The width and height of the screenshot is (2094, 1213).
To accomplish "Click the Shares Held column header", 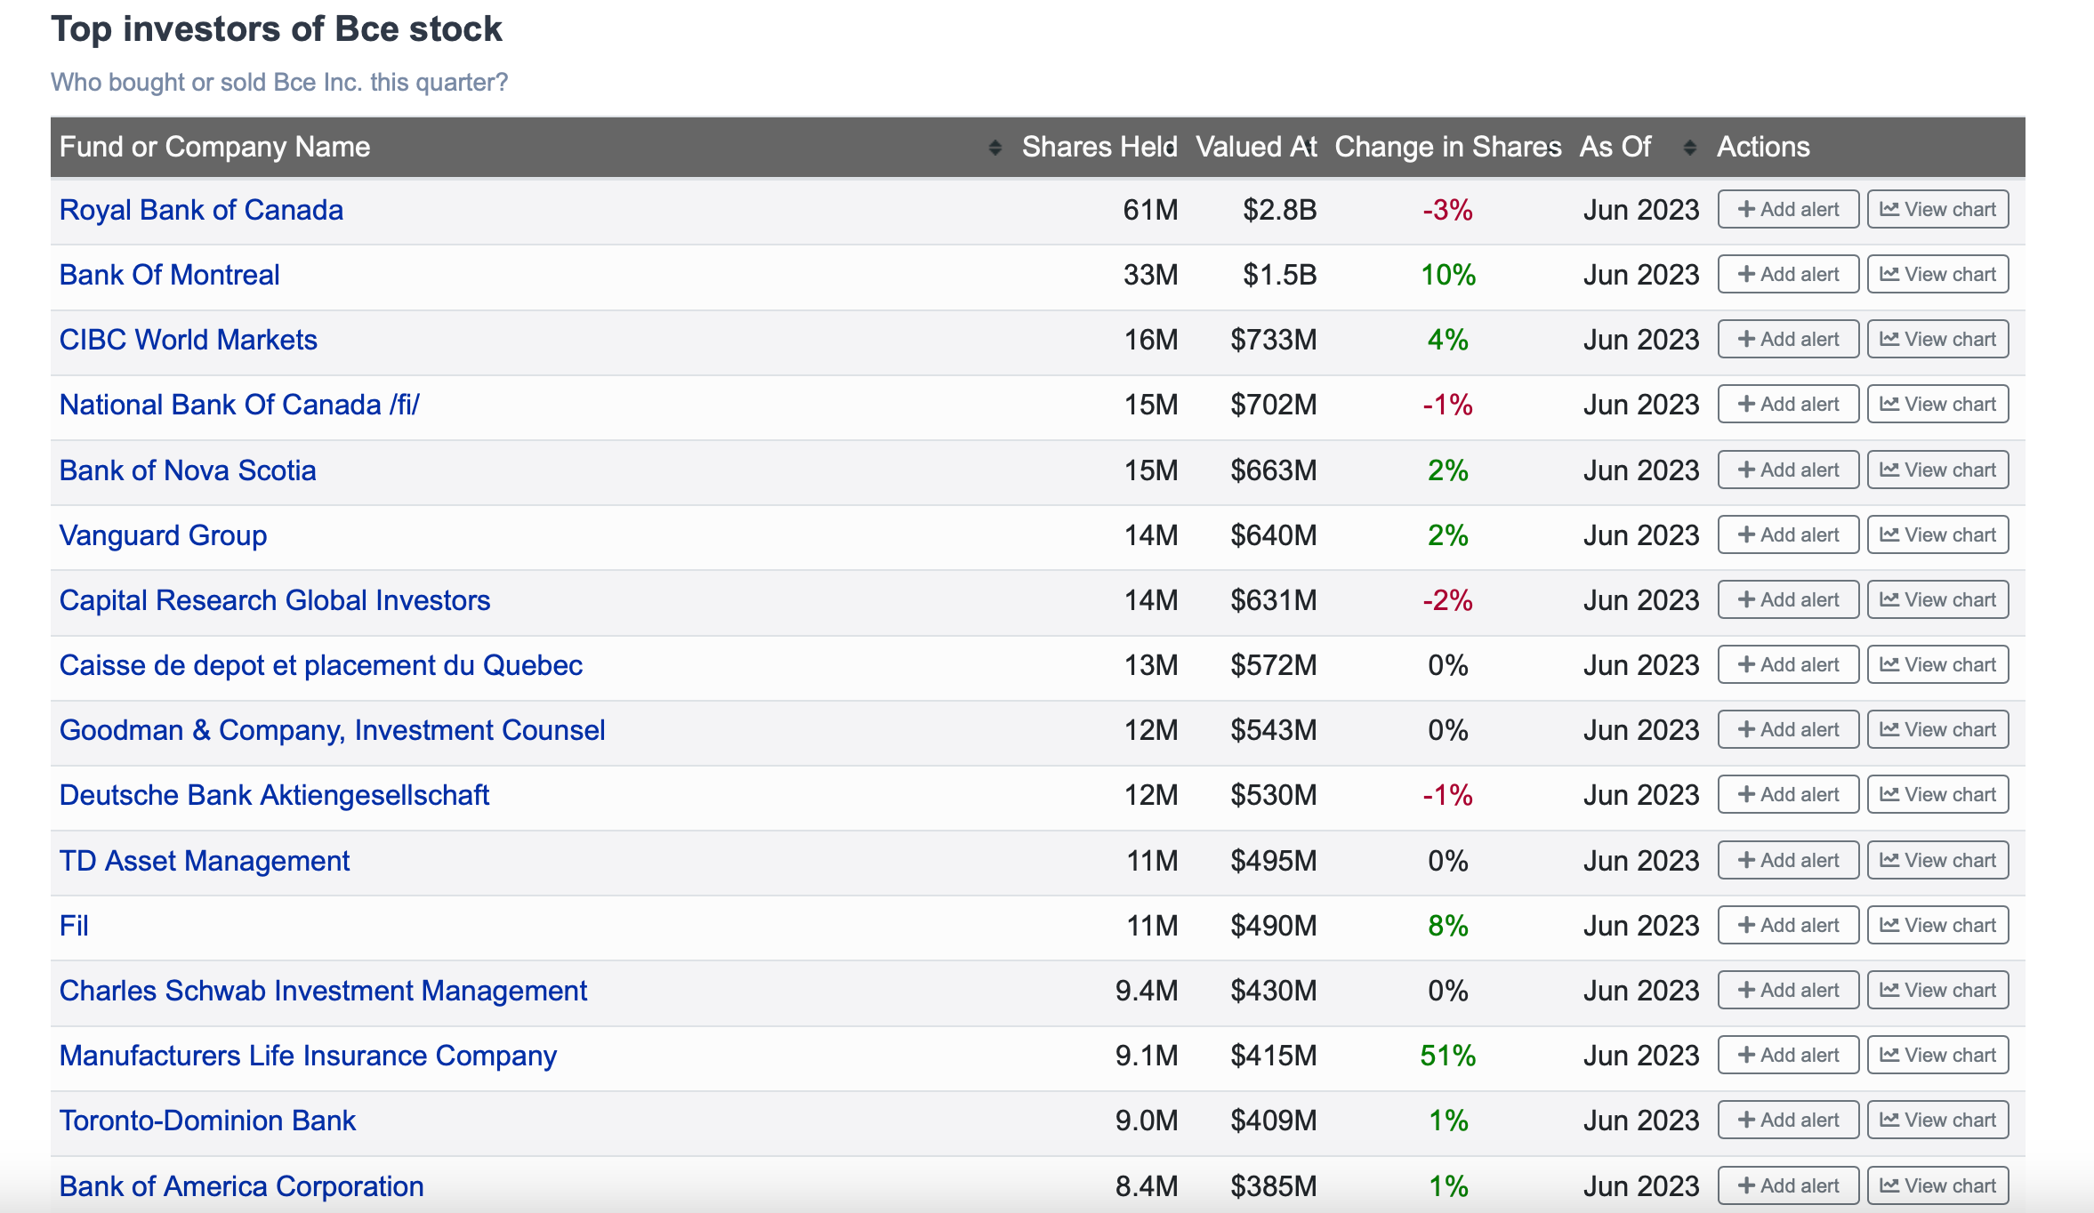I will pyautogui.click(x=1099, y=147).
